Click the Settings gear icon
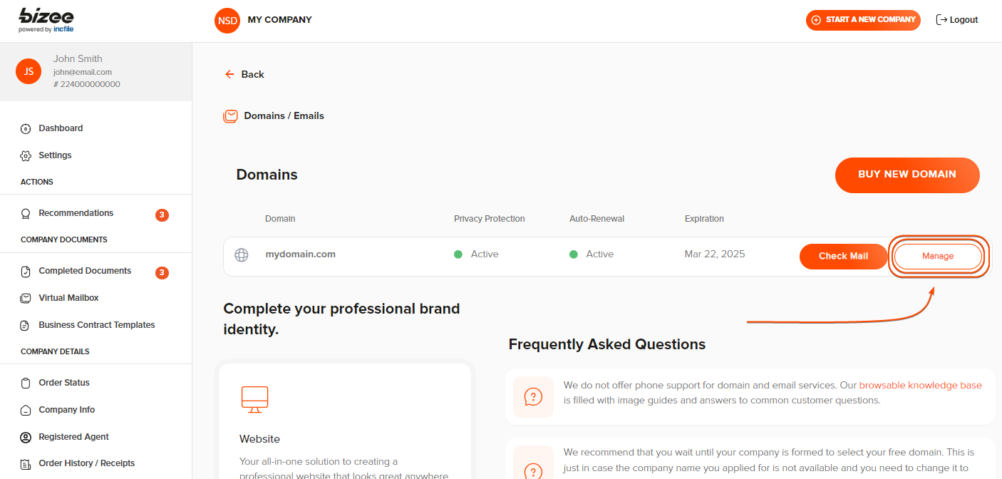This screenshot has width=1002, height=479. [26, 156]
